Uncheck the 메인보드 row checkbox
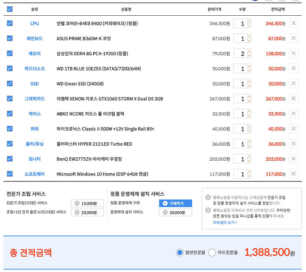This screenshot has width=306, height=272. pos(10,38)
